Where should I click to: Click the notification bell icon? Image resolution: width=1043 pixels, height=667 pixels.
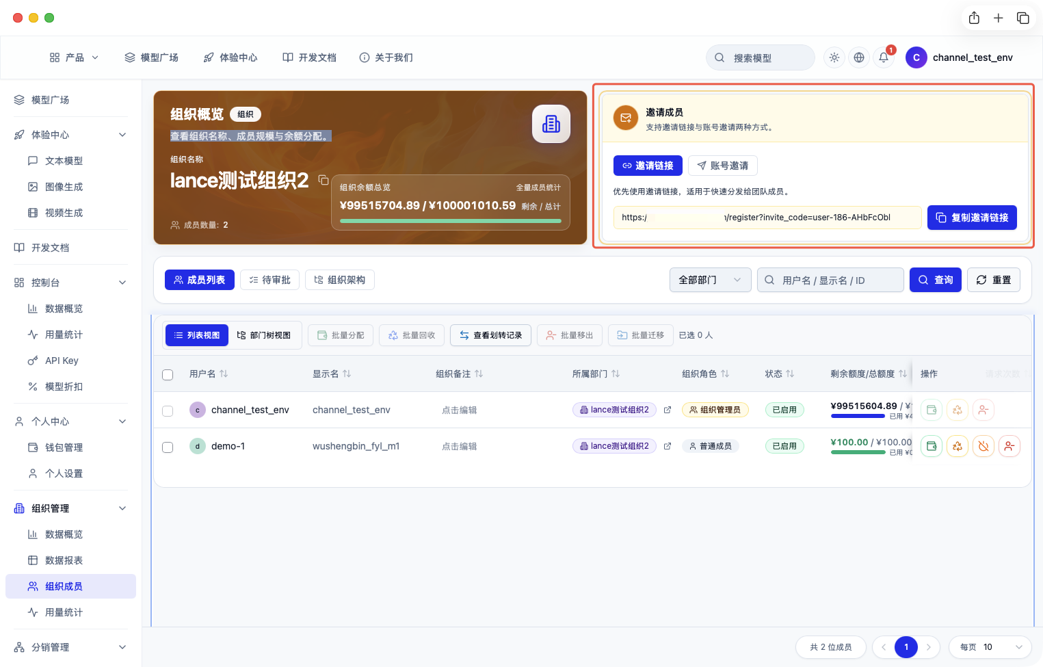884,57
